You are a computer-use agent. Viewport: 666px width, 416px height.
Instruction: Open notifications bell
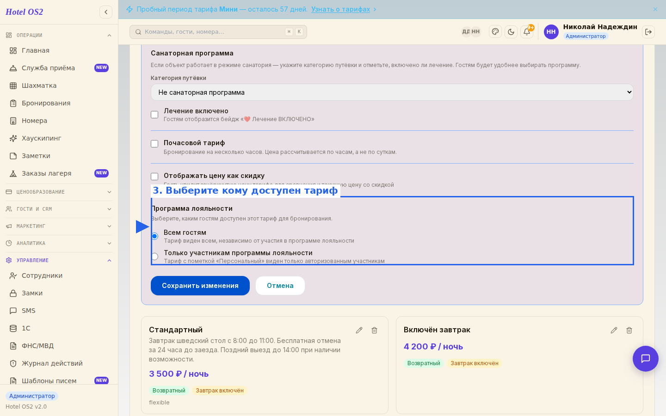coord(527,32)
